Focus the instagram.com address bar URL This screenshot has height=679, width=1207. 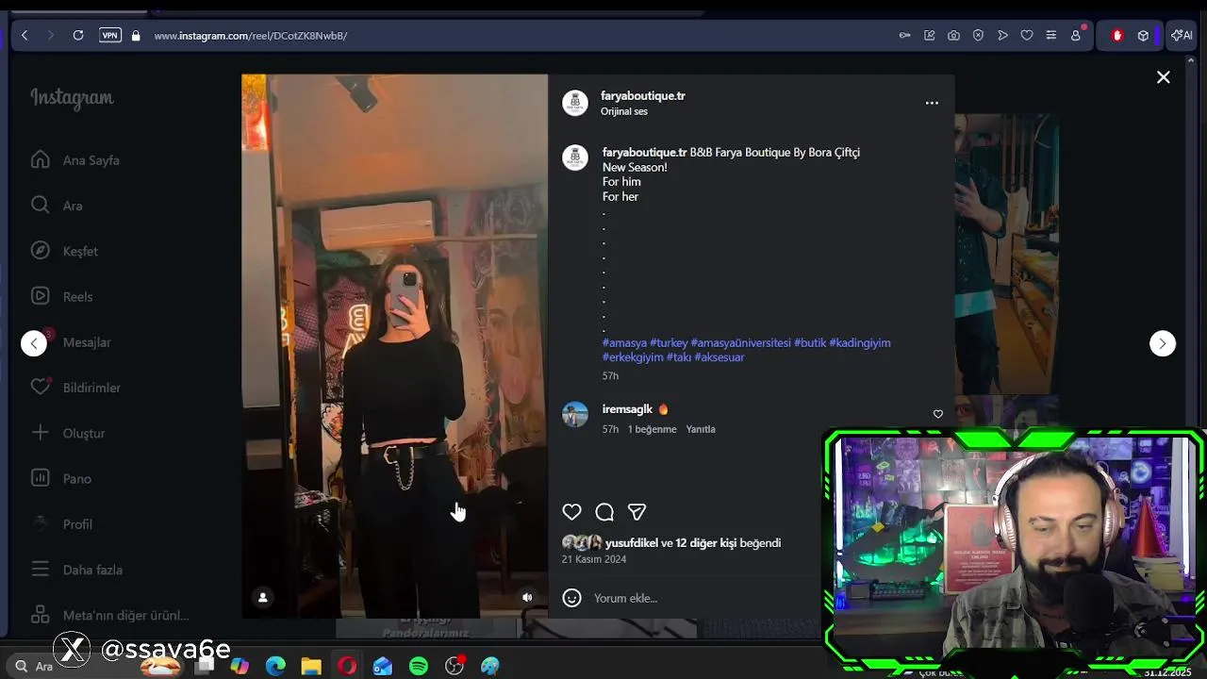251,36
